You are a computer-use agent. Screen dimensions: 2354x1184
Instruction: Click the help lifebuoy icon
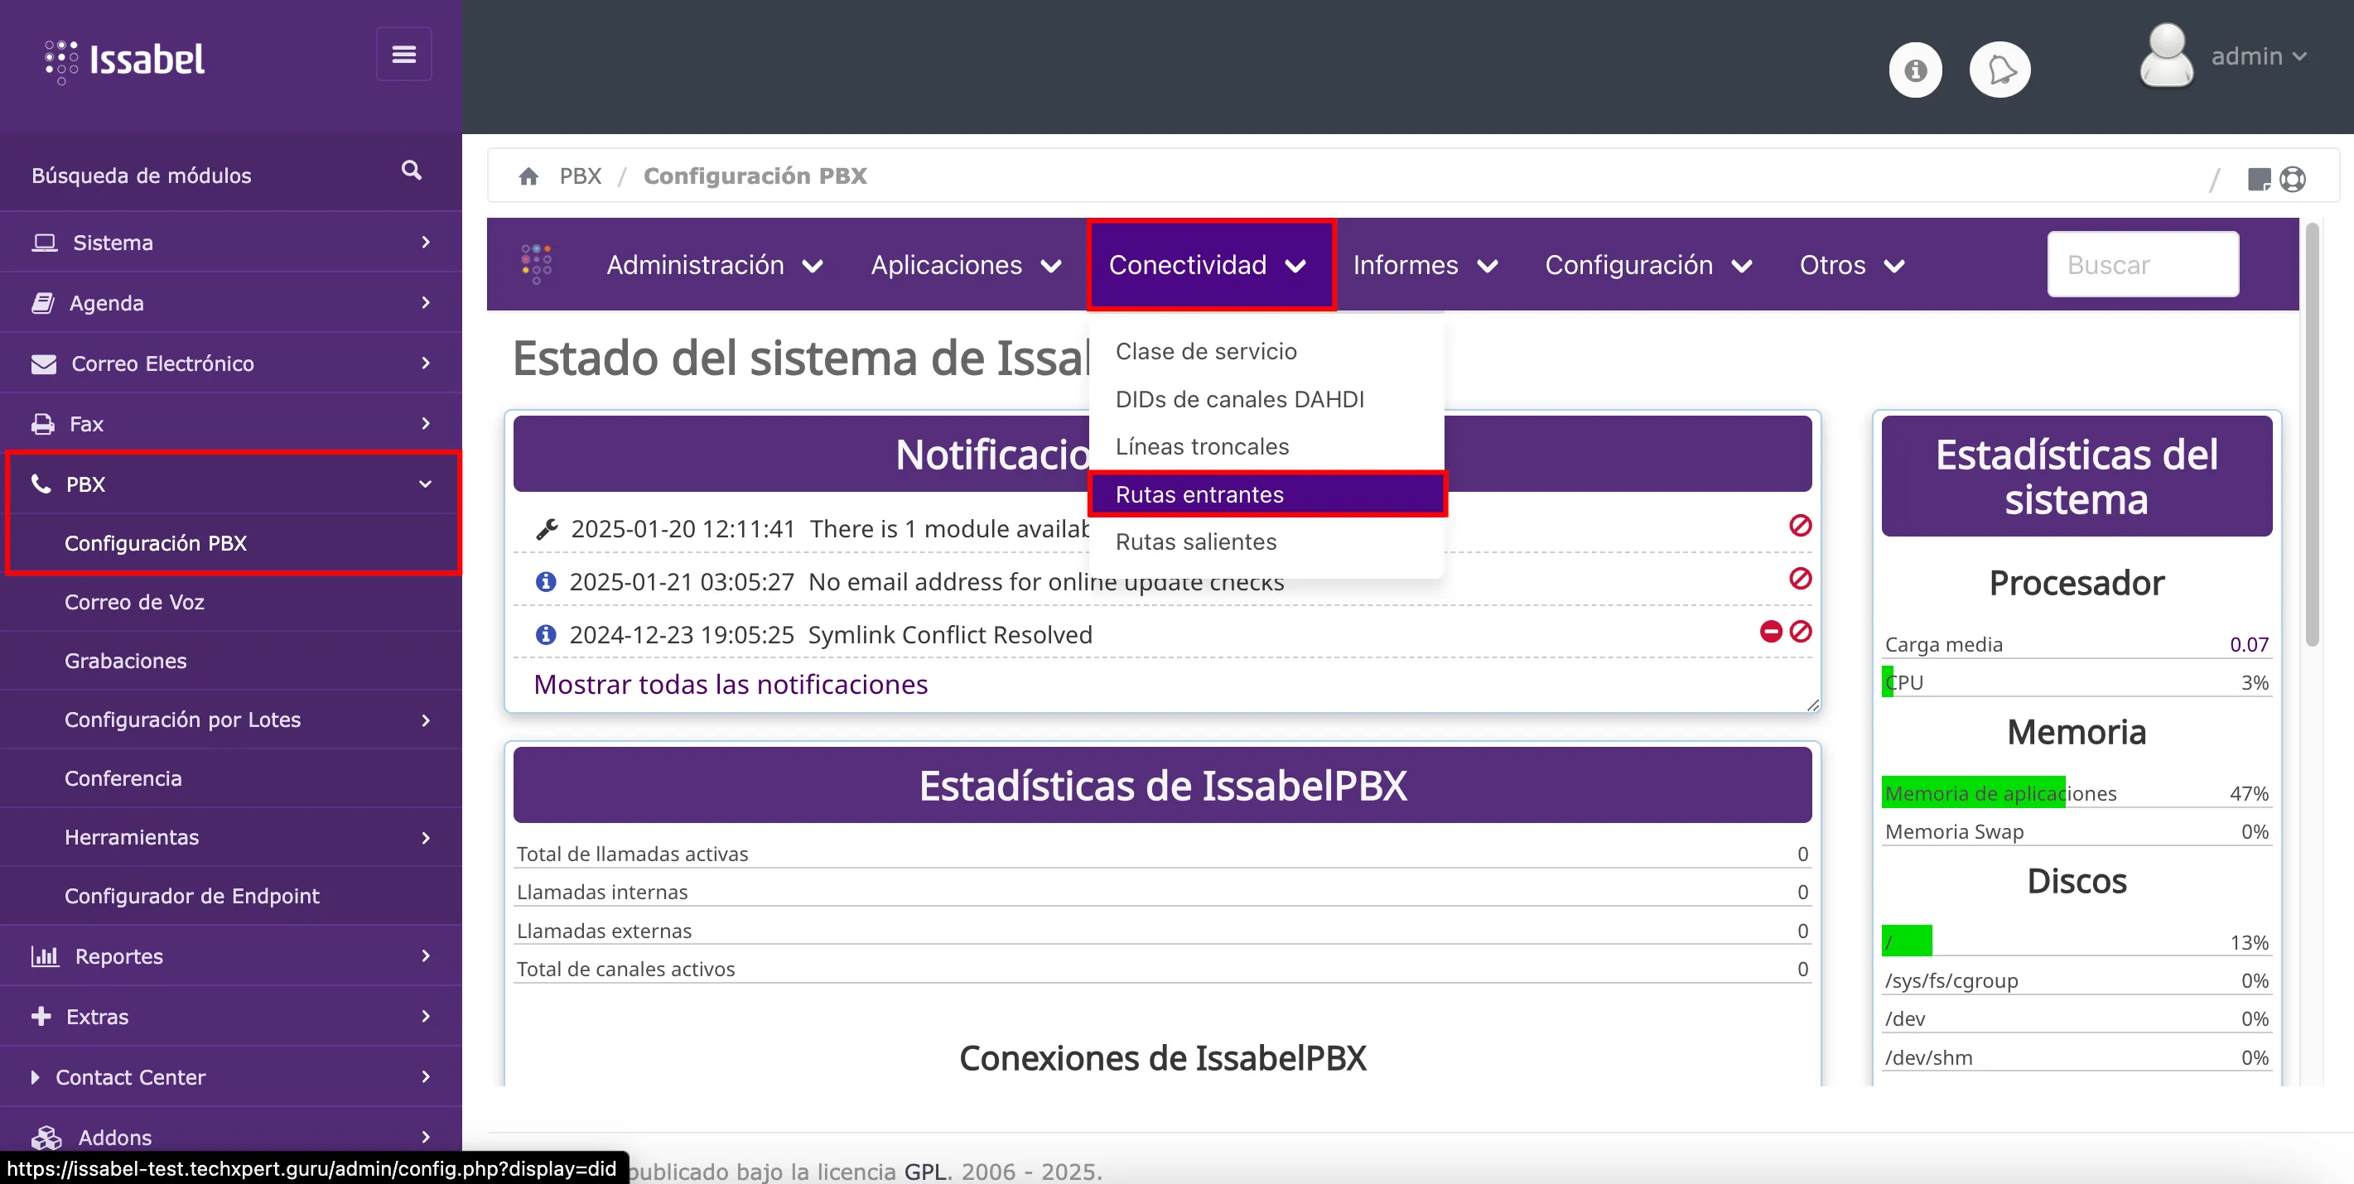point(2293,179)
